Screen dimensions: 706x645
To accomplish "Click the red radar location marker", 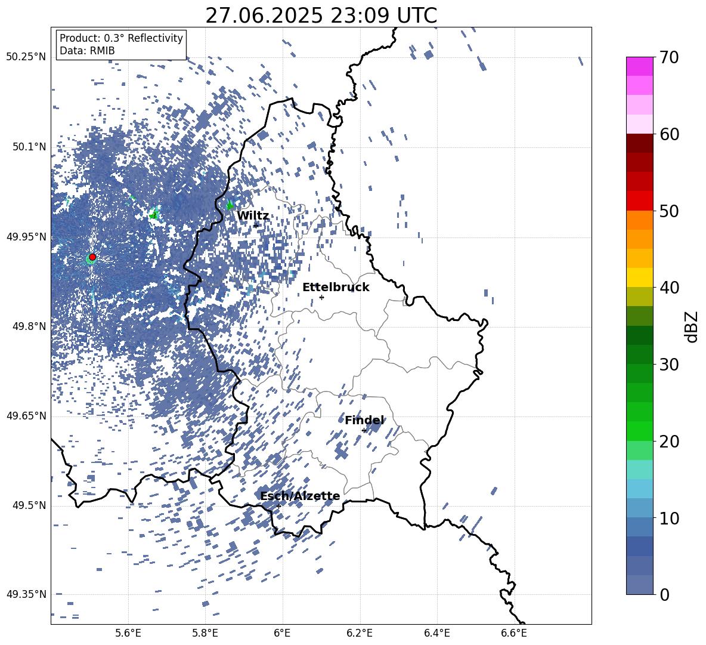I will 92,257.
